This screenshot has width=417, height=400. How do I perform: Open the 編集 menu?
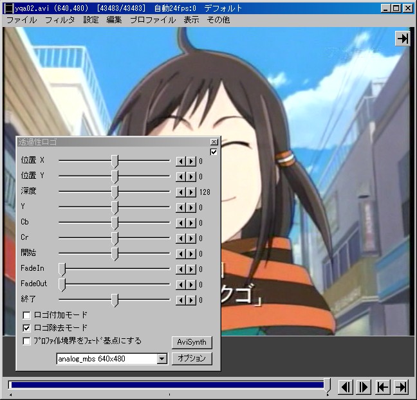point(114,20)
